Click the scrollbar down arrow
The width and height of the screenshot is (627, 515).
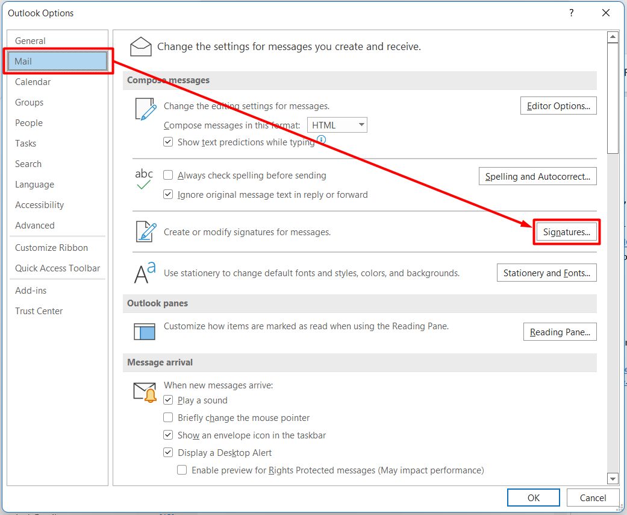[613, 478]
